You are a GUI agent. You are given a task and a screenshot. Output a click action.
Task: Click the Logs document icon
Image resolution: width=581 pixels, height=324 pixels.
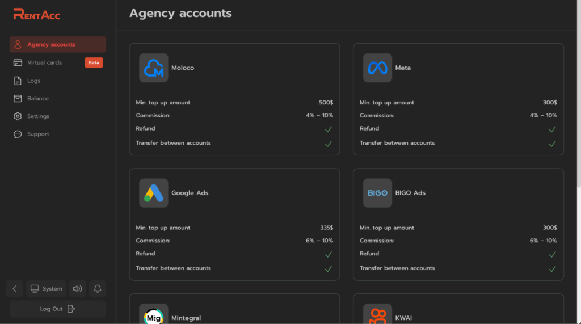pyautogui.click(x=18, y=81)
